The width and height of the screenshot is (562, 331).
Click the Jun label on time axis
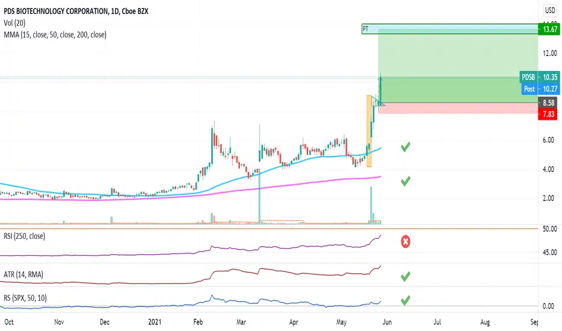[x=387, y=322]
